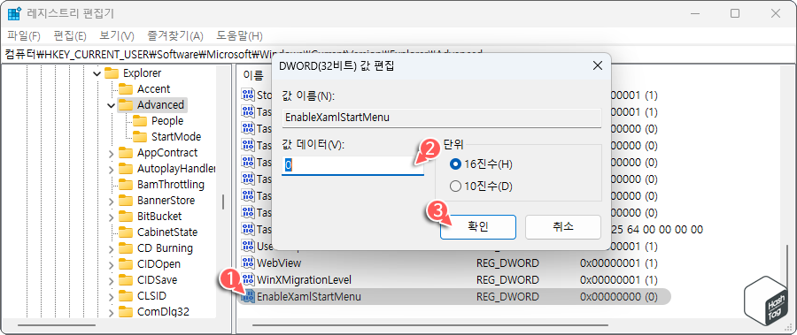Expand the AppContract key chevron
This screenshot has width=797, height=335.
tap(112, 153)
